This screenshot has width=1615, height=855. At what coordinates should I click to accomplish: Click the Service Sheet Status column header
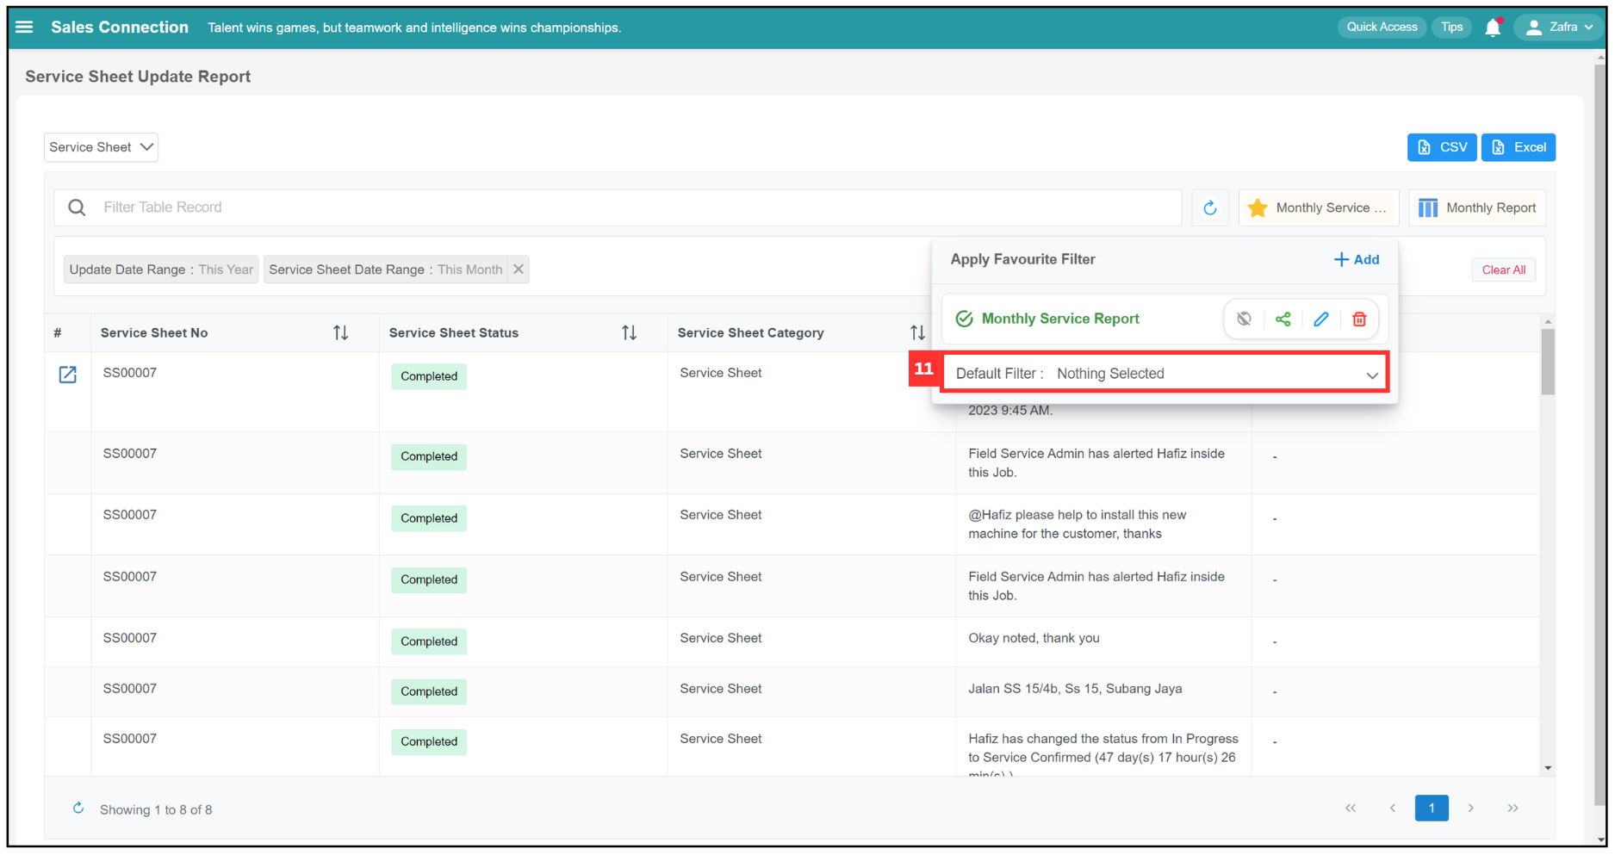coord(453,332)
